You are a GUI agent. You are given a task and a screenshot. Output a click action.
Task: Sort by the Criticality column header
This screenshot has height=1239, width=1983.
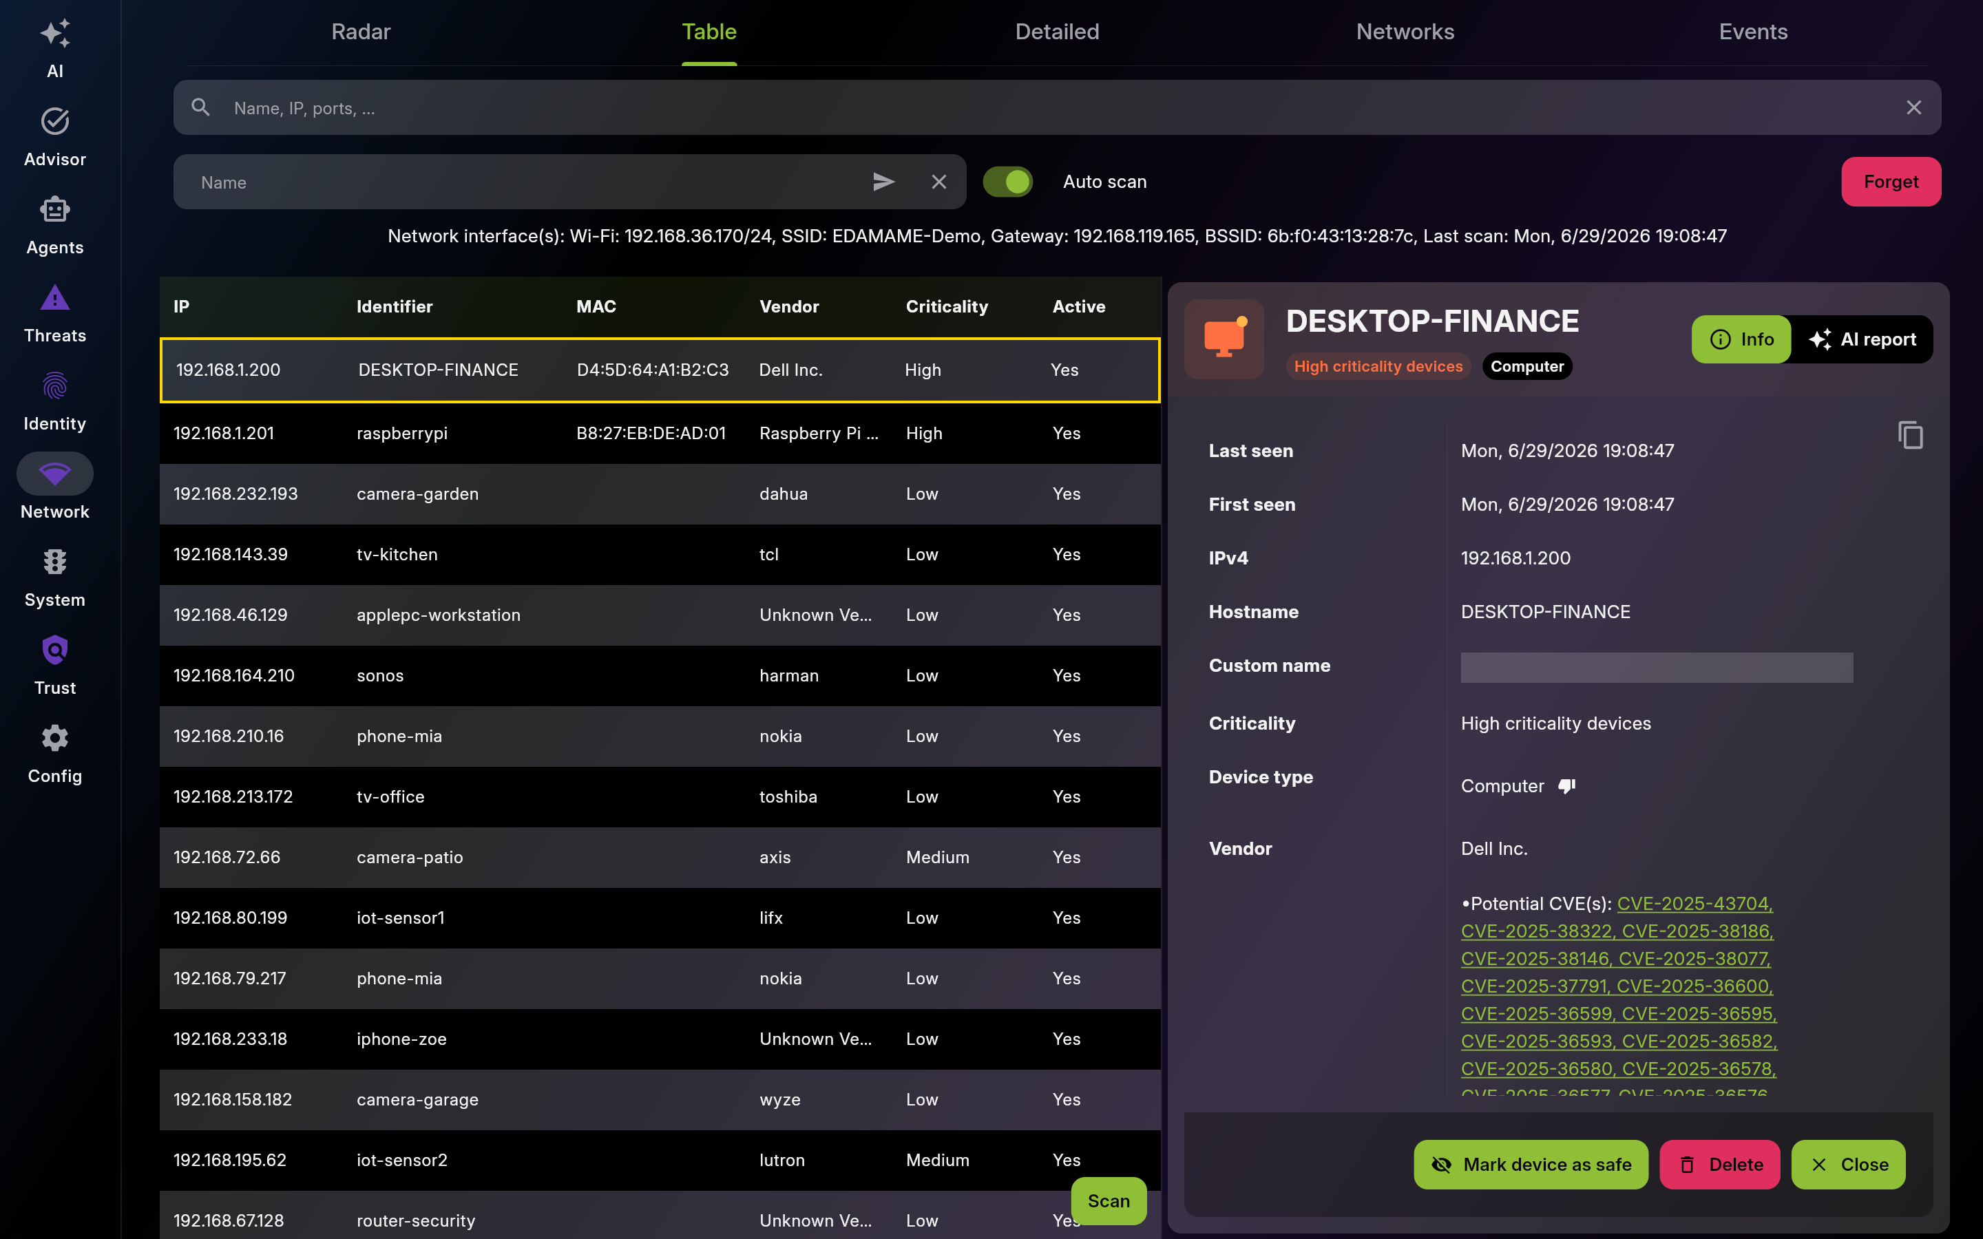[947, 306]
